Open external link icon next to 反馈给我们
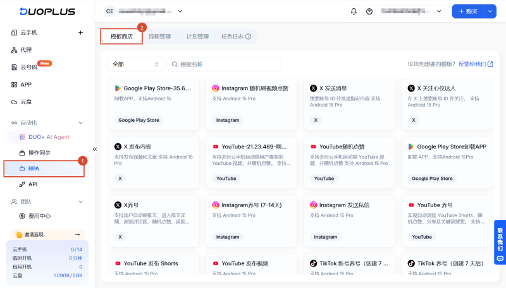This screenshot has height=288, width=506. (490, 64)
